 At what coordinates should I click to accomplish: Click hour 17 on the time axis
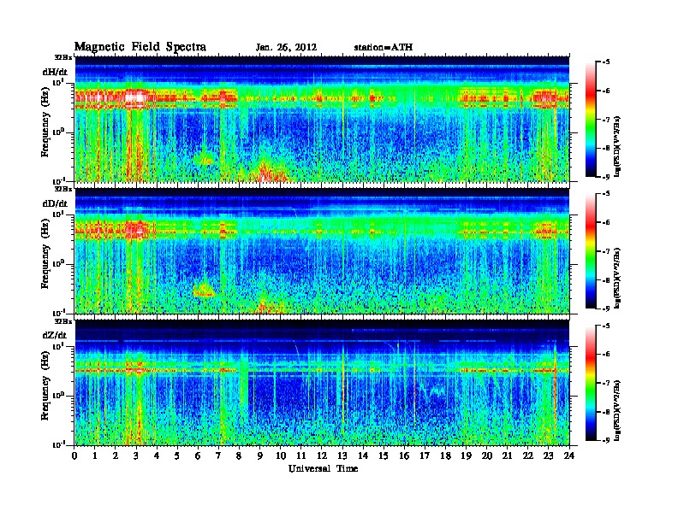click(x=425, y=456)
